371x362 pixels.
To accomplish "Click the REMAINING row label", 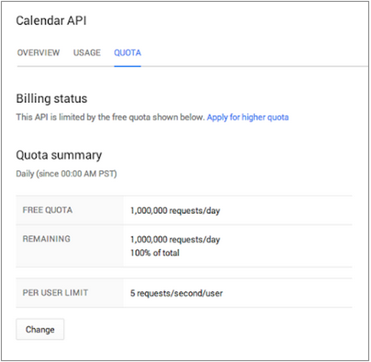I will point(46,239).
